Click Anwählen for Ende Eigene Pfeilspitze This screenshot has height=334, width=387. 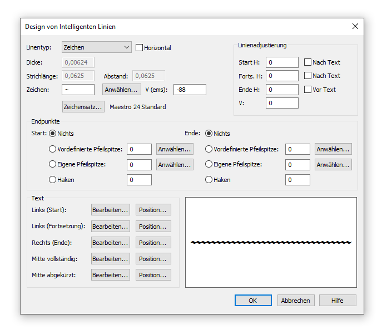pos(333,165)
